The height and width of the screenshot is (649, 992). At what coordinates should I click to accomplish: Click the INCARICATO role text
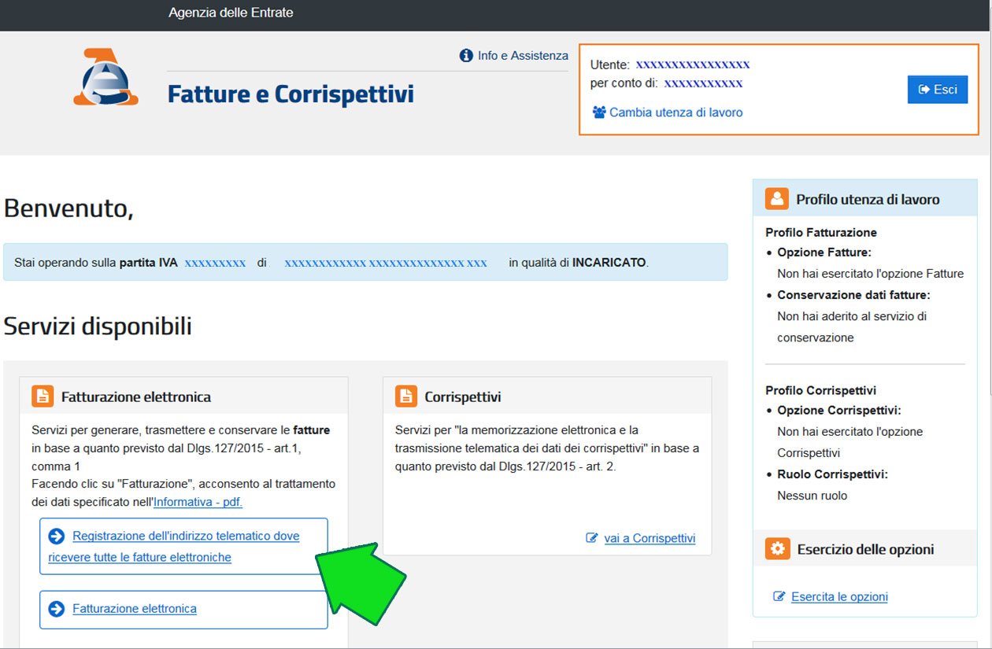point(609,263)
